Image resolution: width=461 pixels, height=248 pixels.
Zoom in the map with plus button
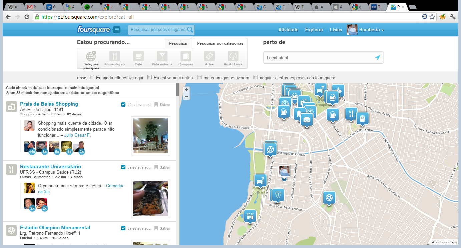(x=186, y=90)
